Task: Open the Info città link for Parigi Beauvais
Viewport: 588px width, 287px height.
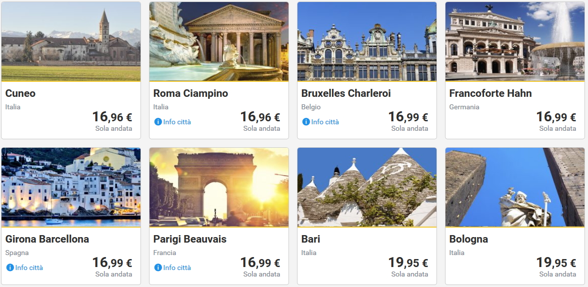Action: pos(177,268)
